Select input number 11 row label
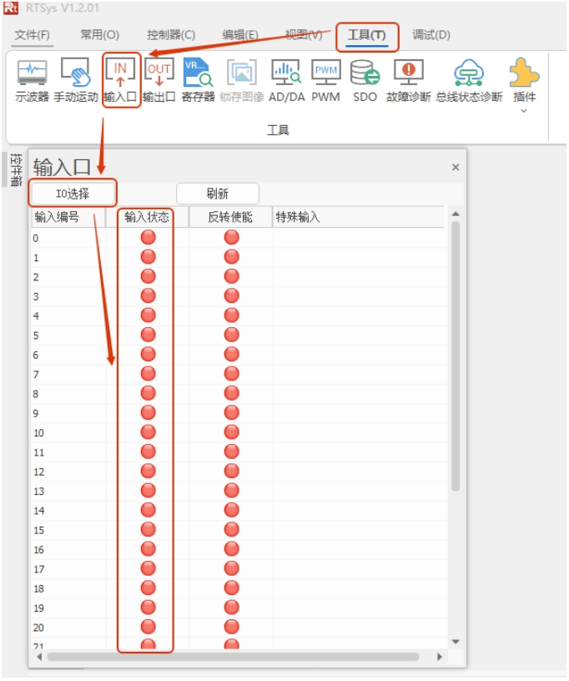 (x=39, y=452)
